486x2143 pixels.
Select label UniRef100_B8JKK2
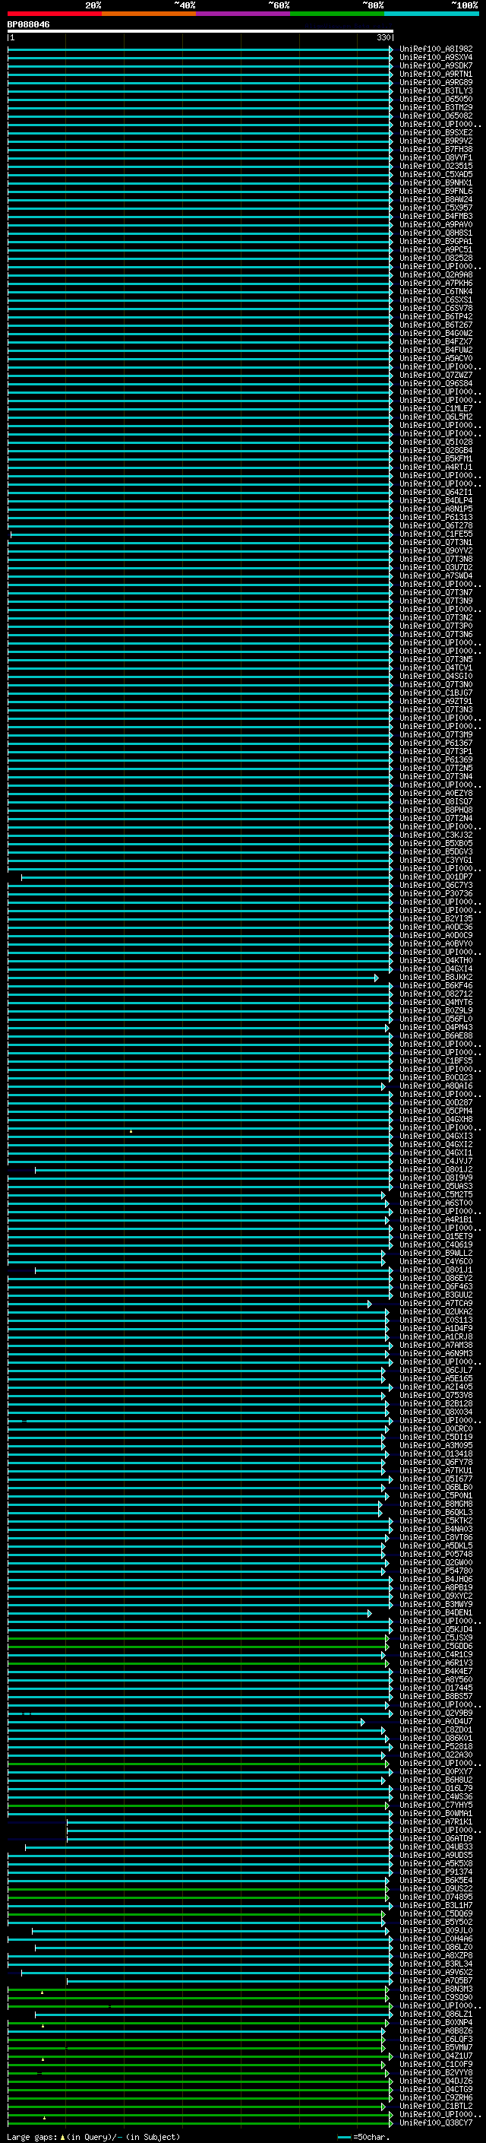pyautogui.click(x=436, y=978)
